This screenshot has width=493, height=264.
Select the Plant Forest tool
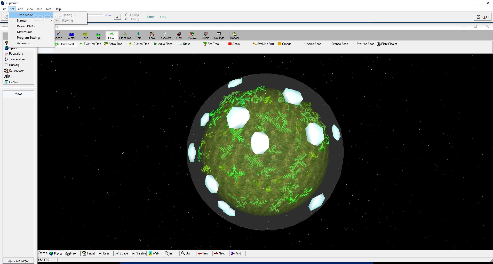click(65, 44)
